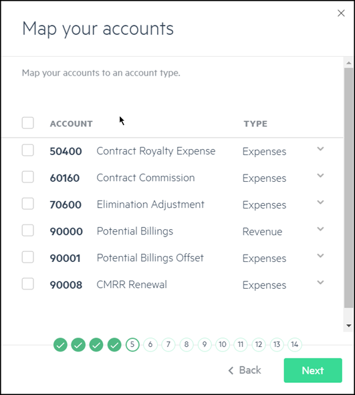Open type dropdown for Elimination Adjustment
This screenshot has width=355, height=395.
pos(320,203)
